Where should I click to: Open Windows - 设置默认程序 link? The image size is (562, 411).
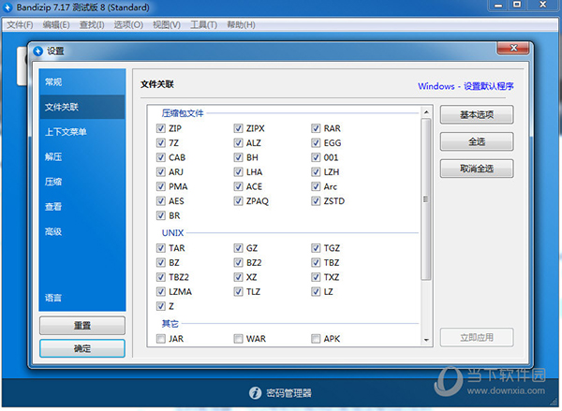(466, 86)
